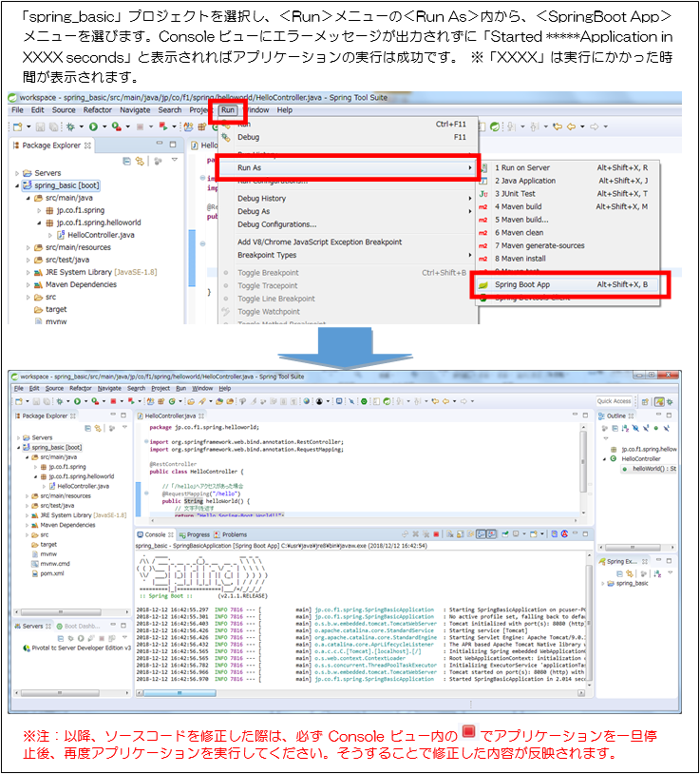
Task: Click the Quick Access search field
Action: (x=614, y=401)
